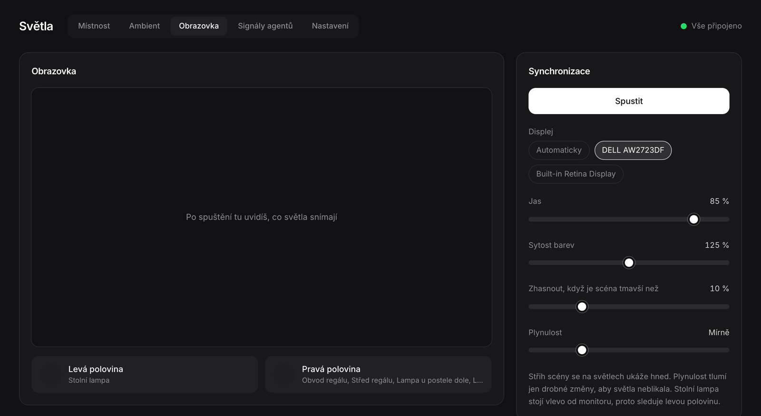761x416 pixels.
Task: Click the Plynulost slider handle
Action: coord(582,350)
